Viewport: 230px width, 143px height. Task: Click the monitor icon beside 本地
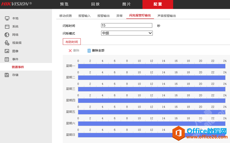pyautogui.click(x=7, y=18)
